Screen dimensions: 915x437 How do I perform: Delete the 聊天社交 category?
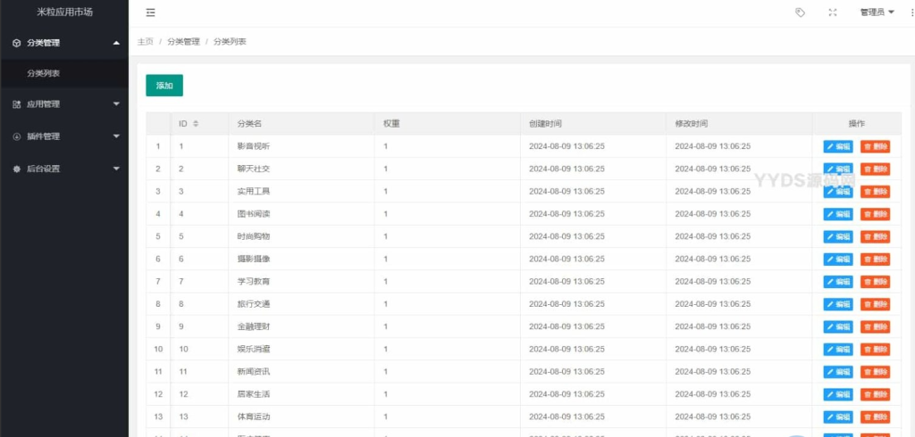[876, 169]
